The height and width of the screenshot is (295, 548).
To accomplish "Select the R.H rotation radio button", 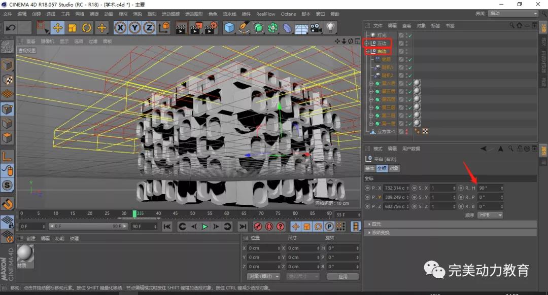I will [461, 188].
